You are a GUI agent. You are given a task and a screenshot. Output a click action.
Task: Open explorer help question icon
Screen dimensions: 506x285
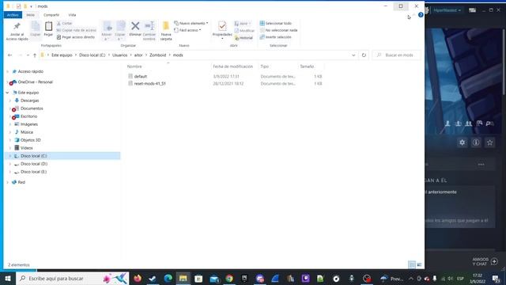pyautogui.click(x=421, y=15)
